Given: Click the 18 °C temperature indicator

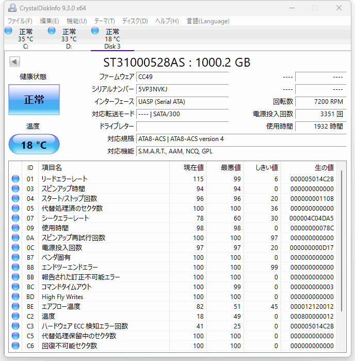Looking at the screenshot, I should coord(34,145).
